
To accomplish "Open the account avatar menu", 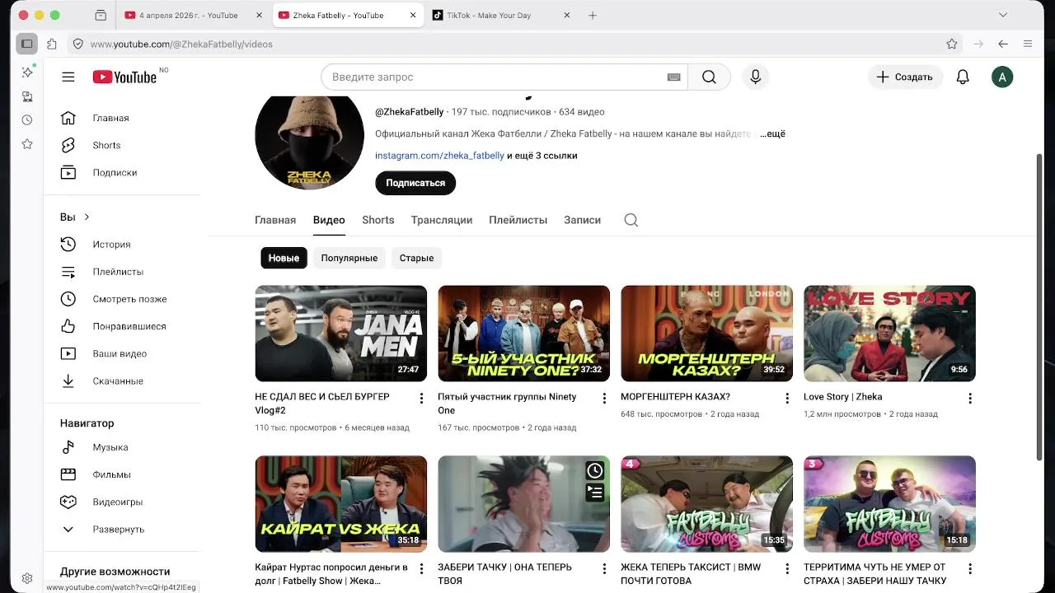I will pos(1002,77).
